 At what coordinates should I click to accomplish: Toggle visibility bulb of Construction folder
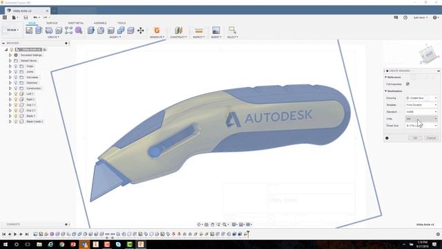point(16,89)
